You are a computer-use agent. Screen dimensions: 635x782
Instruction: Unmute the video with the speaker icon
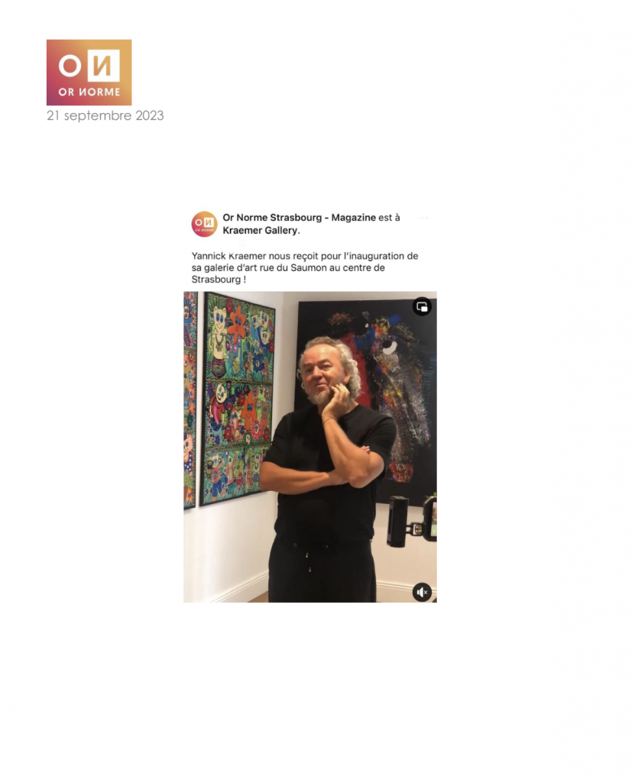point(422,592)
